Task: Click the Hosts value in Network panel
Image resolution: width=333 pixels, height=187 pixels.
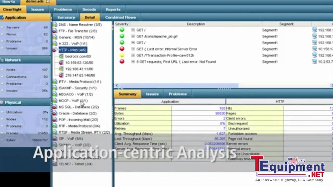Action: coord(45,70)
